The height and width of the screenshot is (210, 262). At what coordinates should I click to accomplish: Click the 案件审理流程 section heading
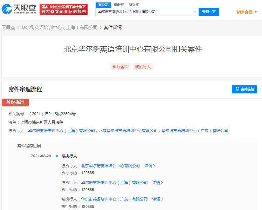(x=25, y=89)
